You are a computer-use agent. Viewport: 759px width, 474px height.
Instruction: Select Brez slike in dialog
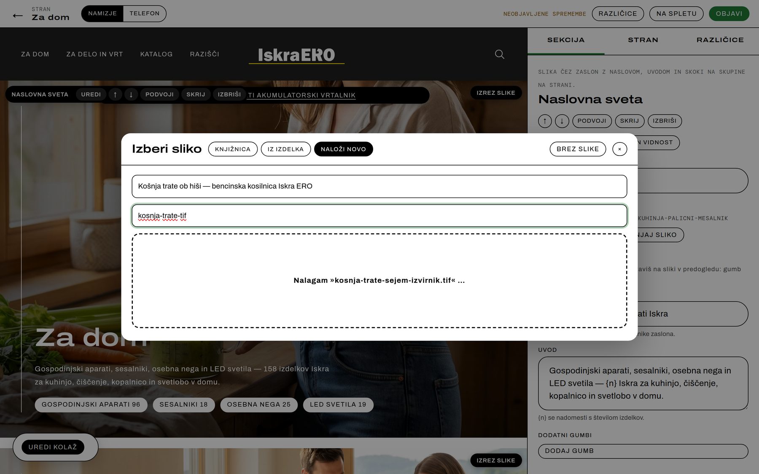point(578,149)
